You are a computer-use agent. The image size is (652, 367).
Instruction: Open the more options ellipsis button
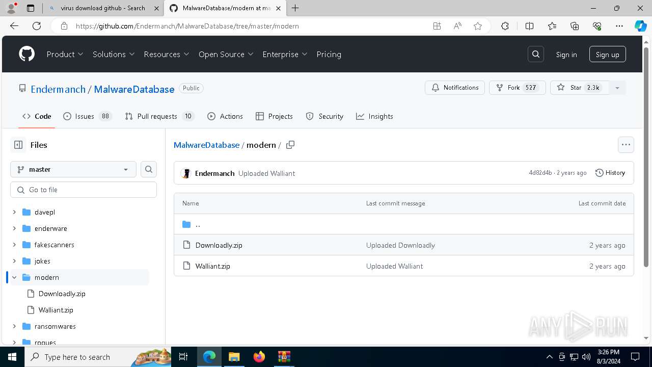coord(626,145)
